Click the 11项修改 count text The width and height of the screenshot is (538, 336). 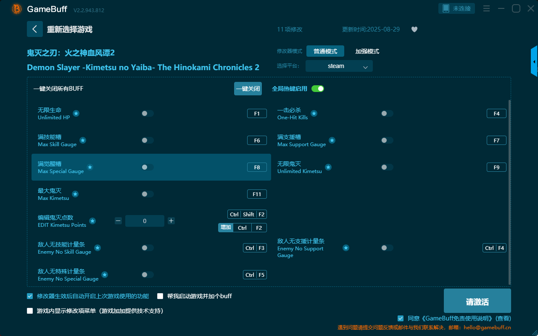290,29
